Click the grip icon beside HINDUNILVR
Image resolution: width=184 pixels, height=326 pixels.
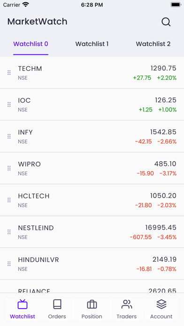point(9,264)
